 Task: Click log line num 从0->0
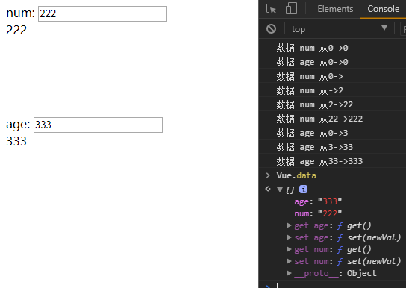click(x=312, y=48)
